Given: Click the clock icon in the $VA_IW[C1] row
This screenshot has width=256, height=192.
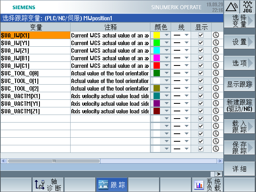Looking at the screenshot, I should point(216,65).
